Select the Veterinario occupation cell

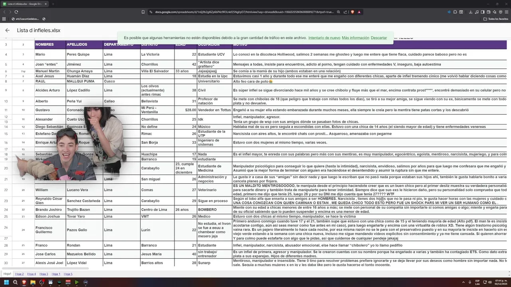(214, 190)
